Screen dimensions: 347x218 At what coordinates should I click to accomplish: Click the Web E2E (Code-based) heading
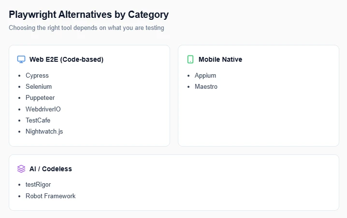point(66,59)
